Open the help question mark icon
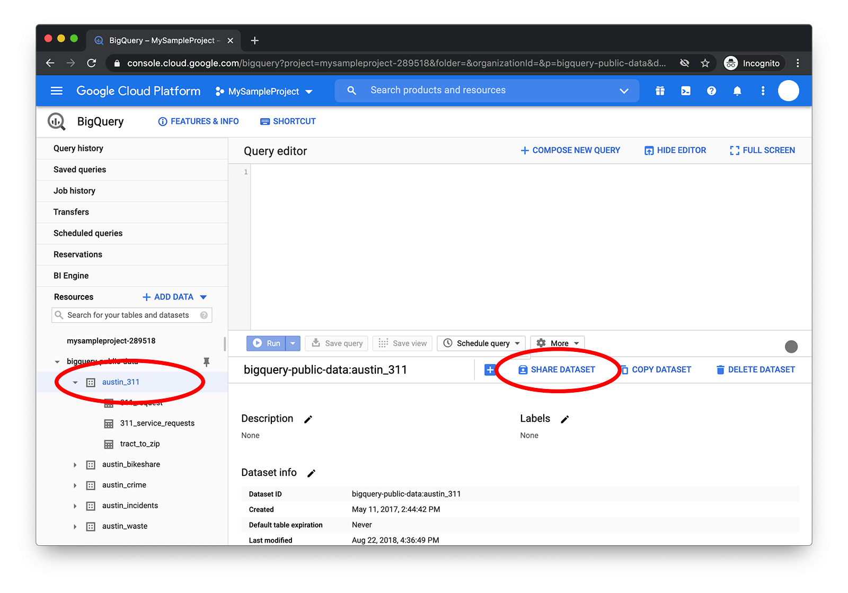 711,91
